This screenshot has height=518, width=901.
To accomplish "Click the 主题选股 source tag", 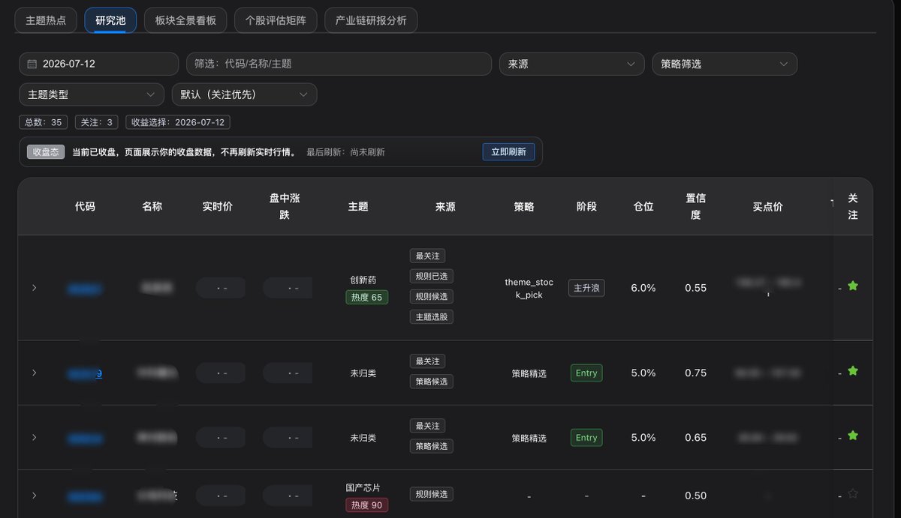I will pos(432,317).
